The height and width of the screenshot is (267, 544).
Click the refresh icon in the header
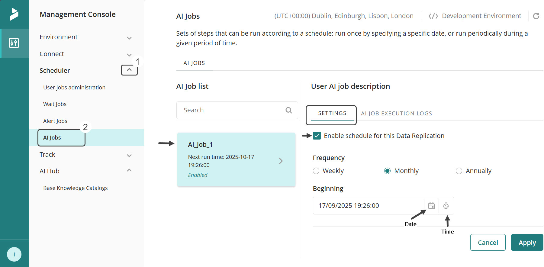pyautogui.click(x=536, y=16)
